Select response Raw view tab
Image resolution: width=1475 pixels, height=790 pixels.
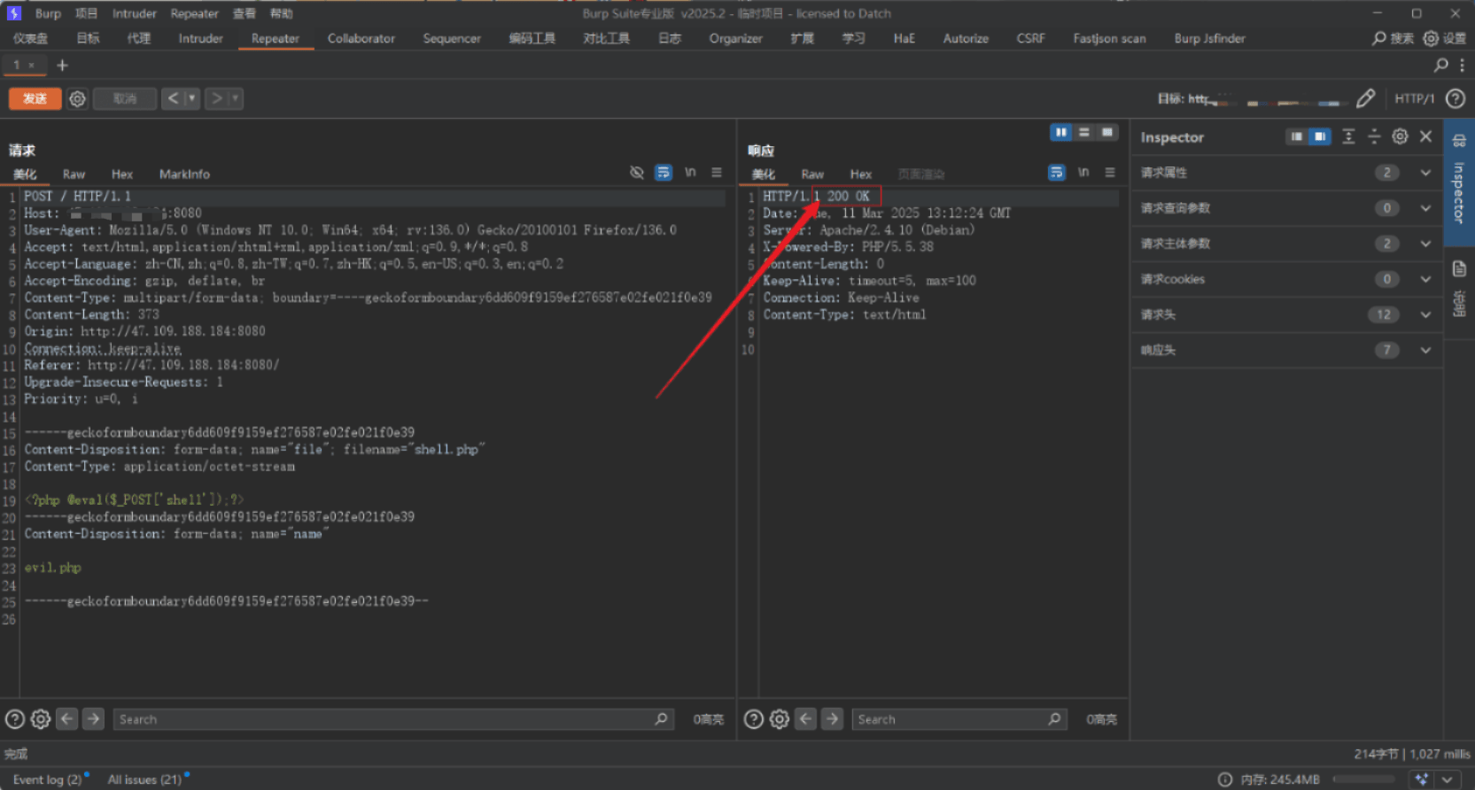click(812, 174)
